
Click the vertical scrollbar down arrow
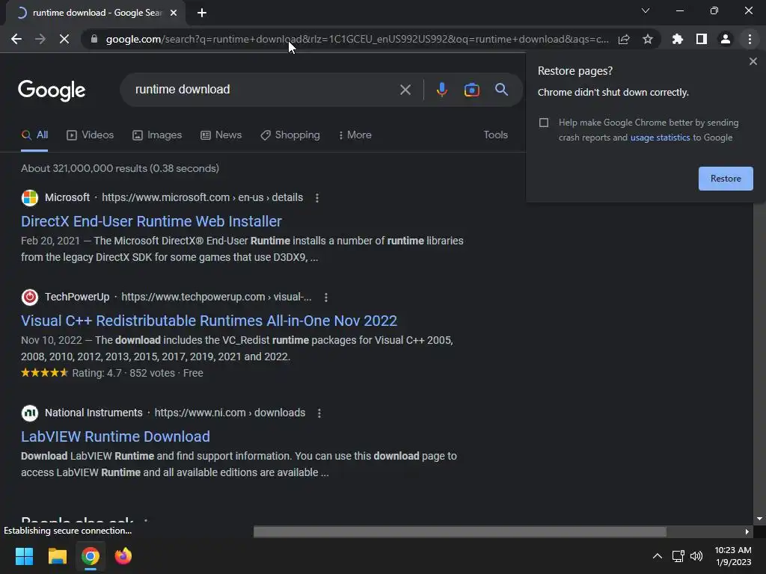[759, 519]
